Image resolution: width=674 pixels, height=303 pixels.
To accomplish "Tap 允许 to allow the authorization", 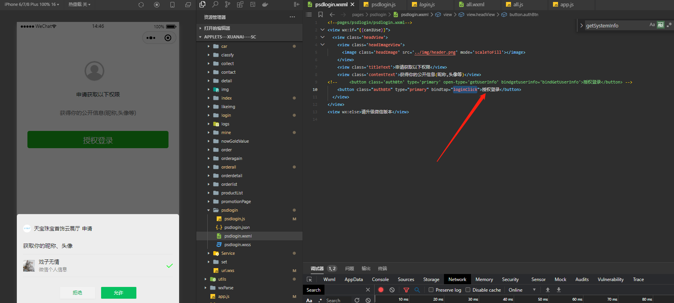I will 119,293.
